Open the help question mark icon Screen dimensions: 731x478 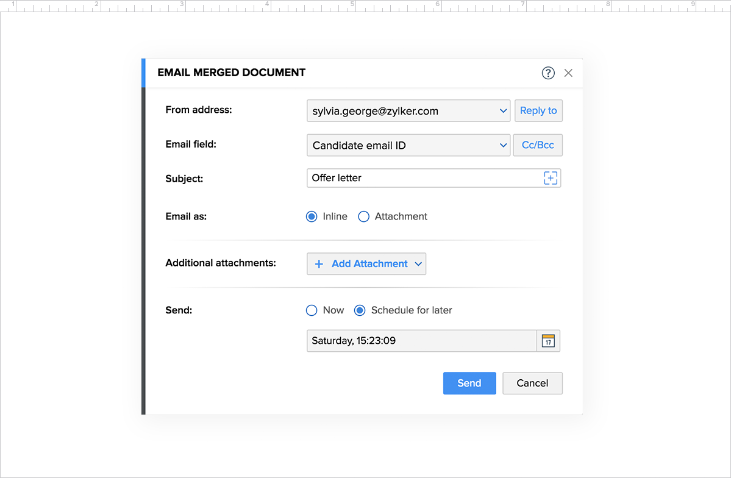548,73
